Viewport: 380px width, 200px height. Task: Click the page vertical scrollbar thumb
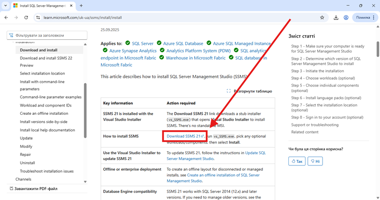378,50
